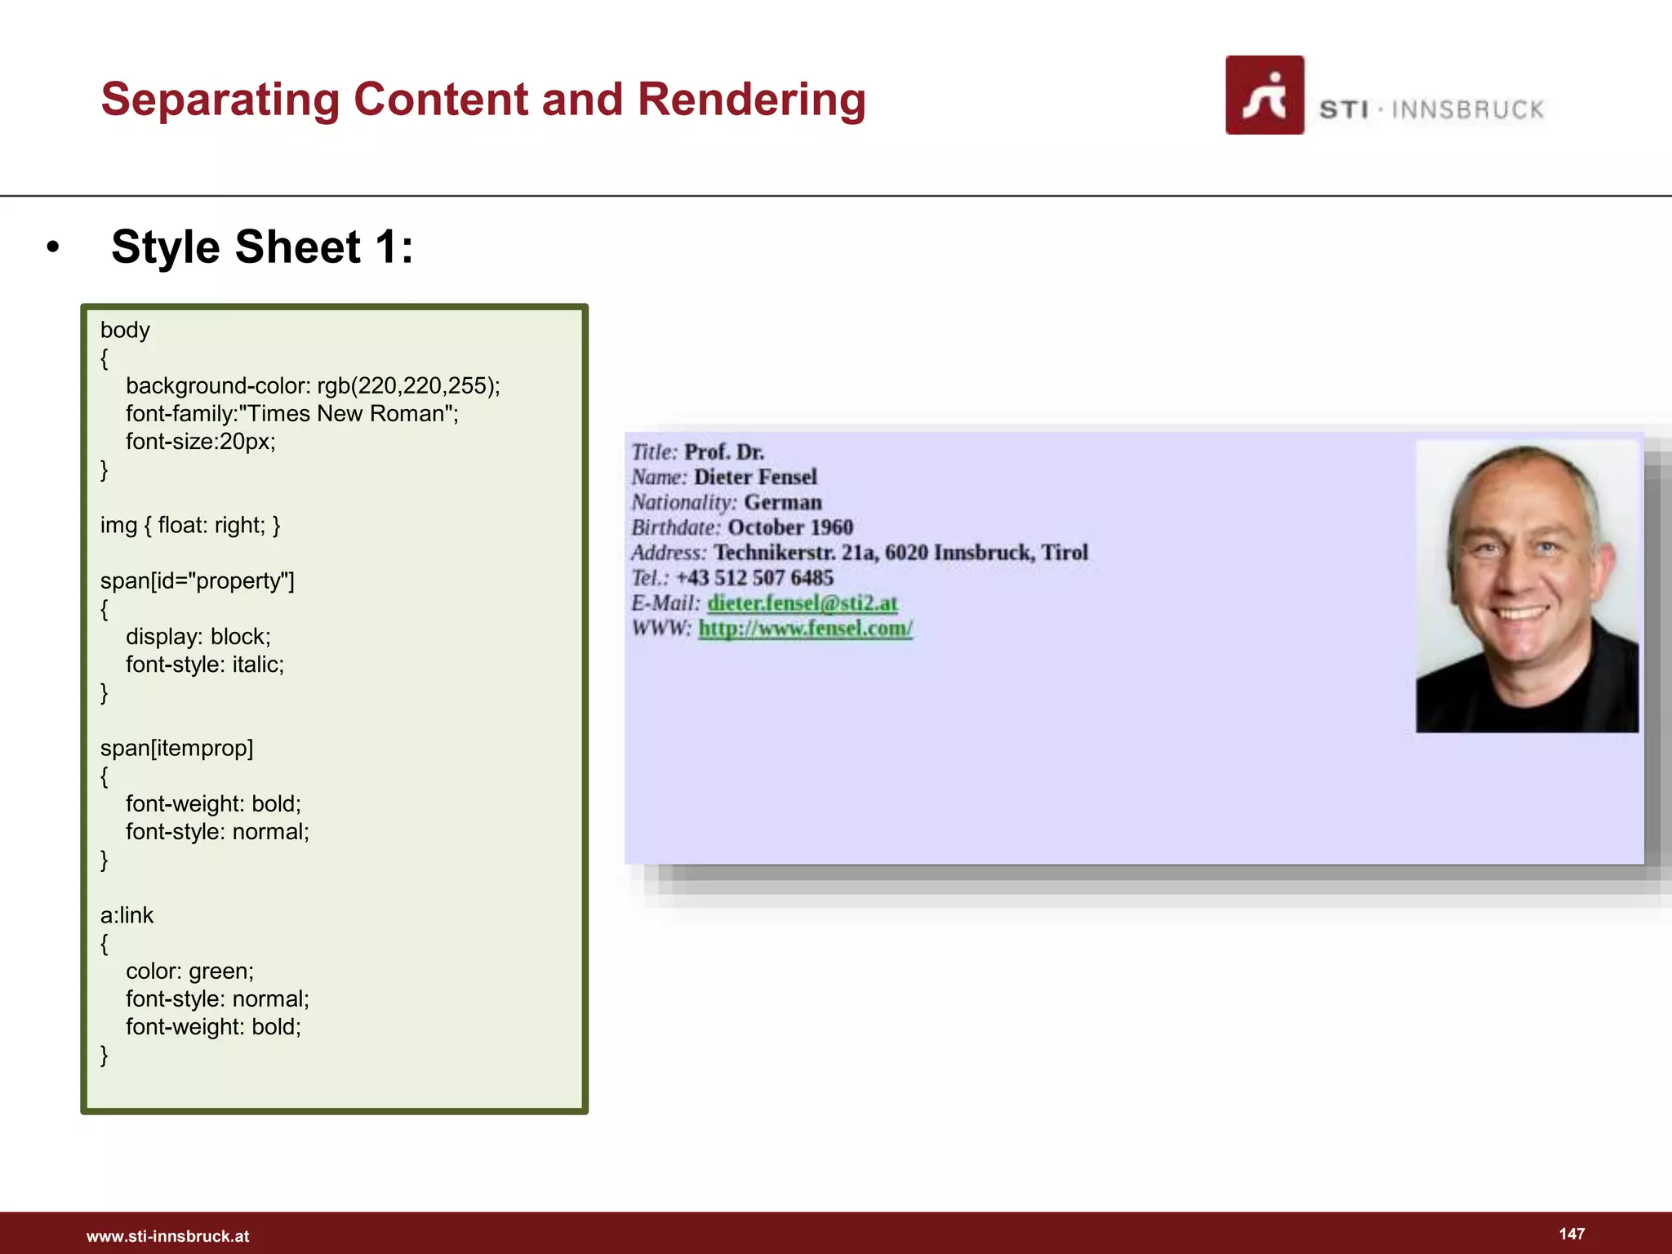The height and width of the screenshot is (1254, 1672).
Task: Click the 'Name: Dieter Fensel' line
Action: click(724, 478)
